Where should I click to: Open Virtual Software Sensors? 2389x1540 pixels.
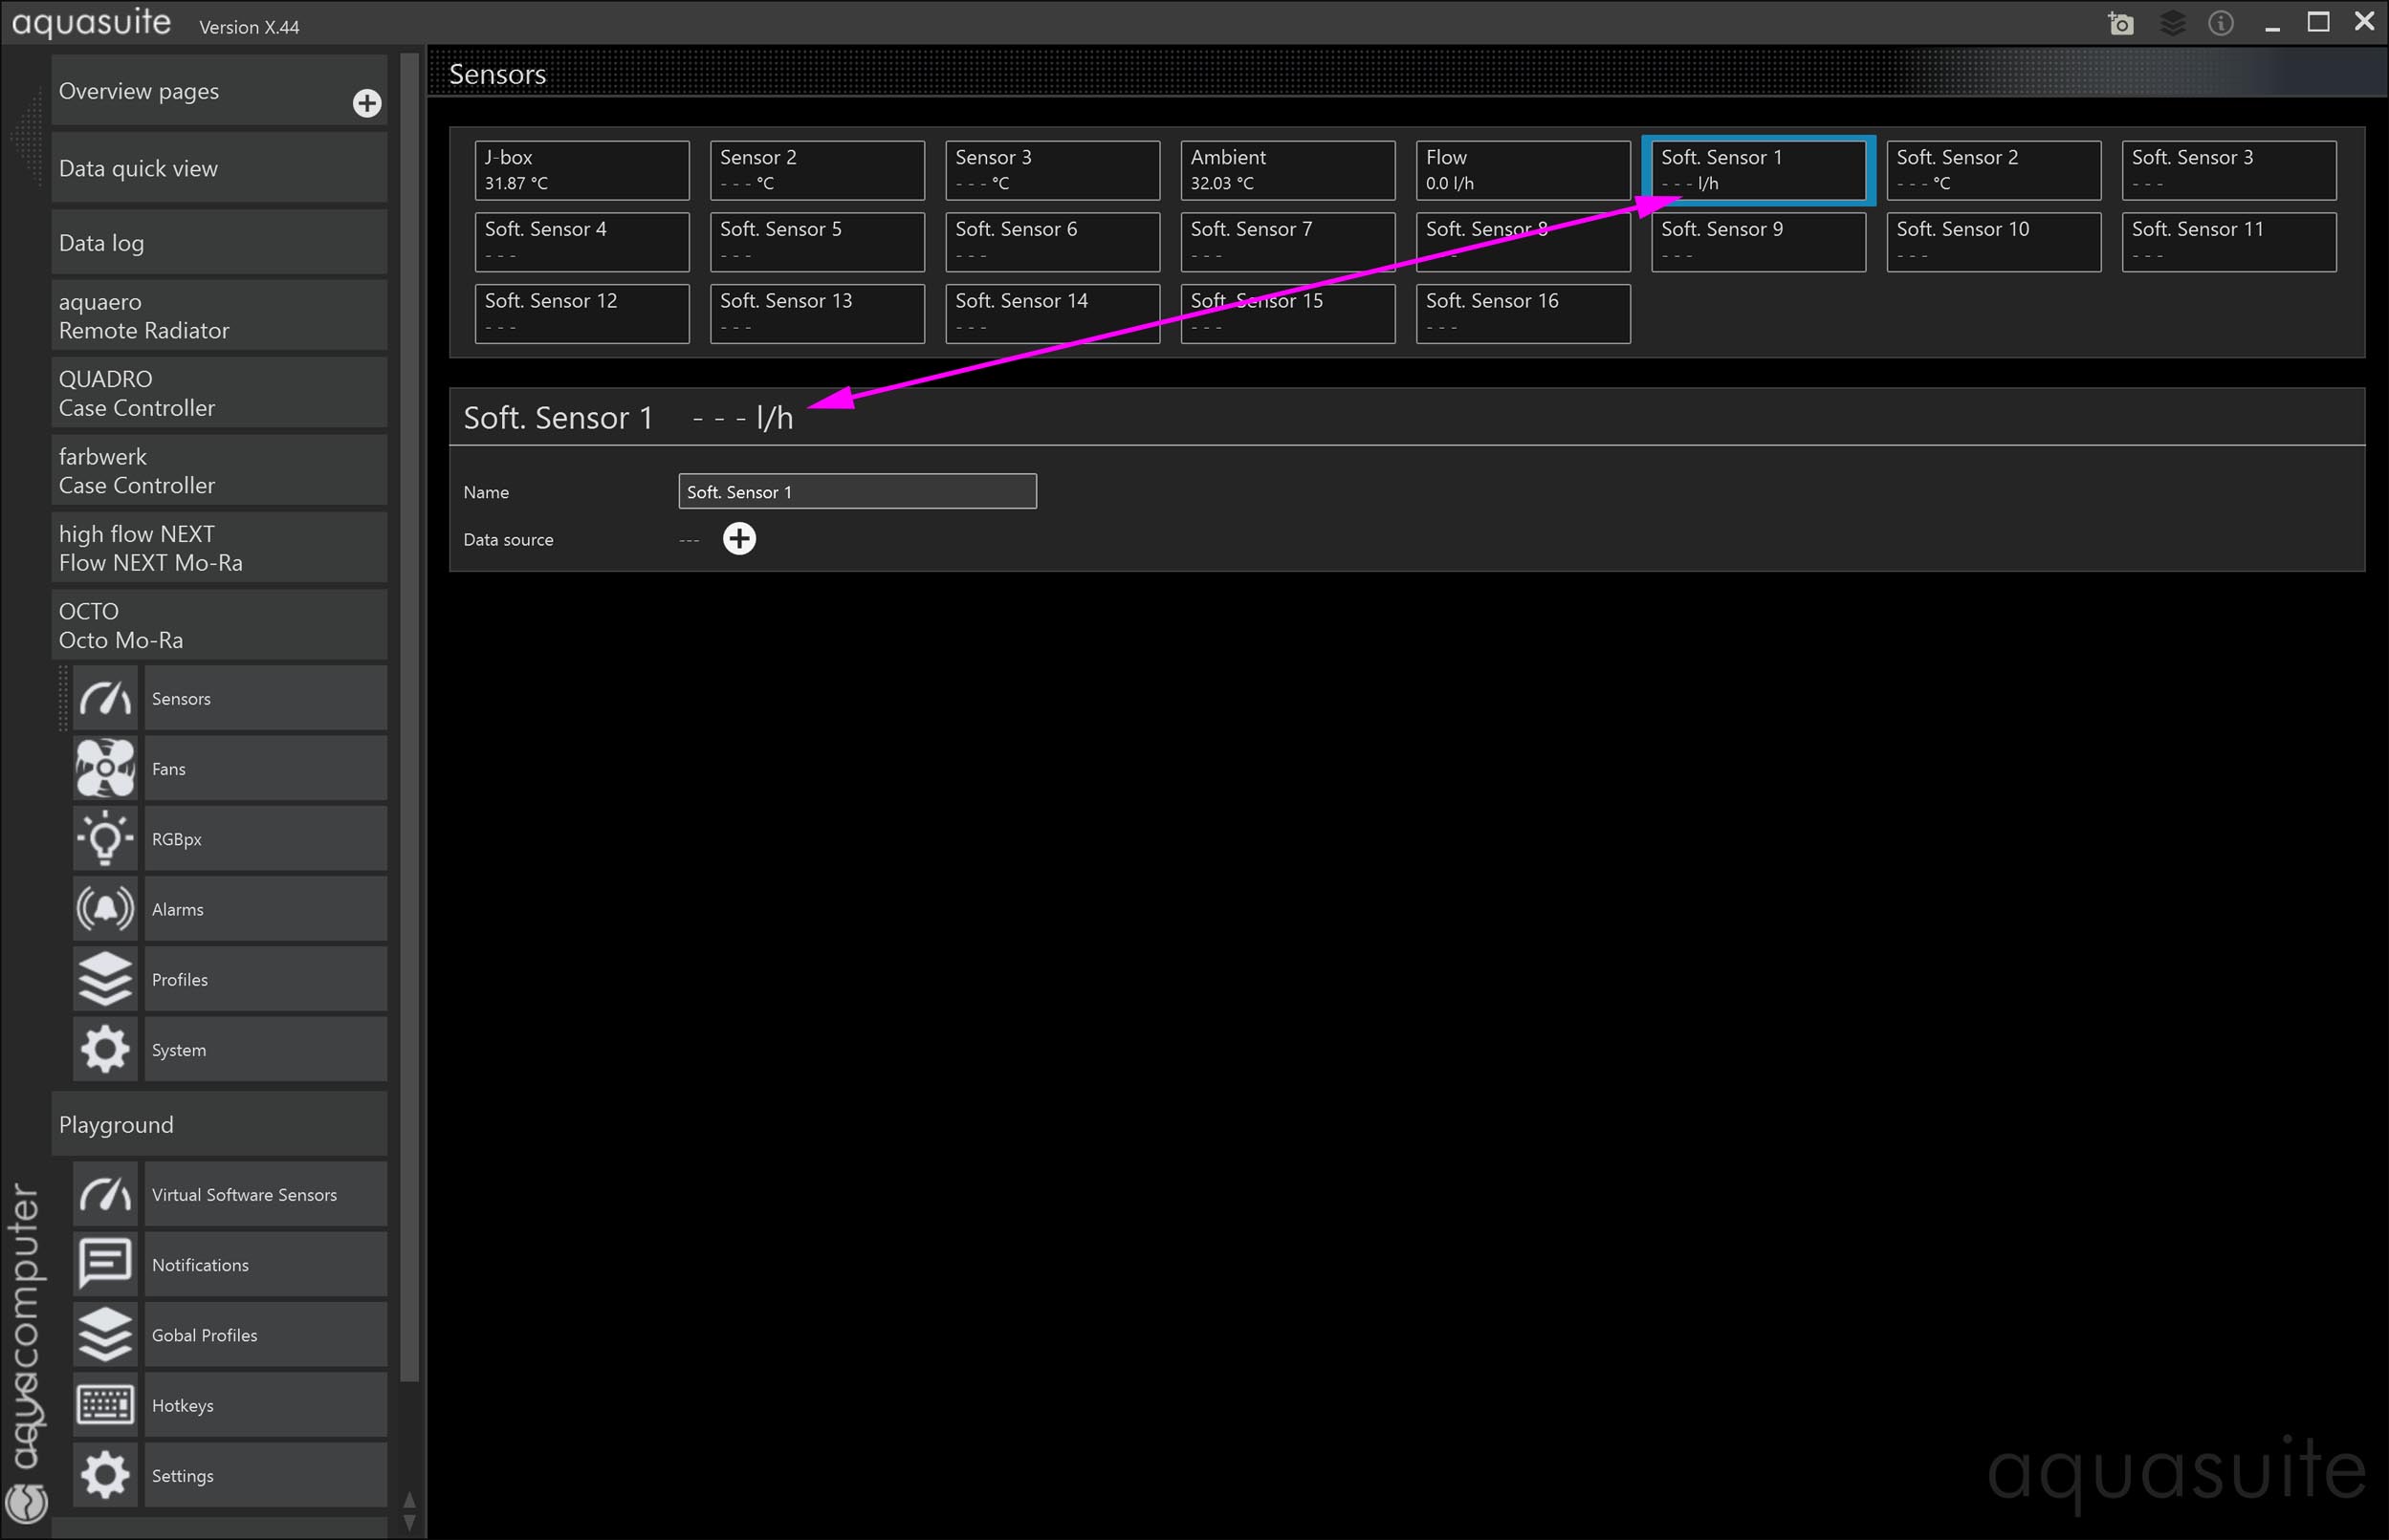click(265, 1194)
